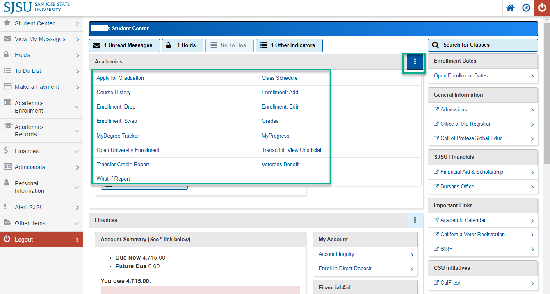Viewport: 550px width, 294px height.
Task: Click the vertical page scrollbar
Action: (x=547, y=90)
